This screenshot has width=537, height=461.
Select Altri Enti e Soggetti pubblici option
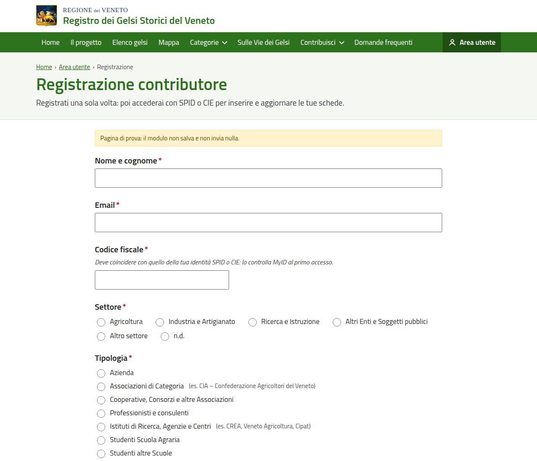[x=337, y=322]
